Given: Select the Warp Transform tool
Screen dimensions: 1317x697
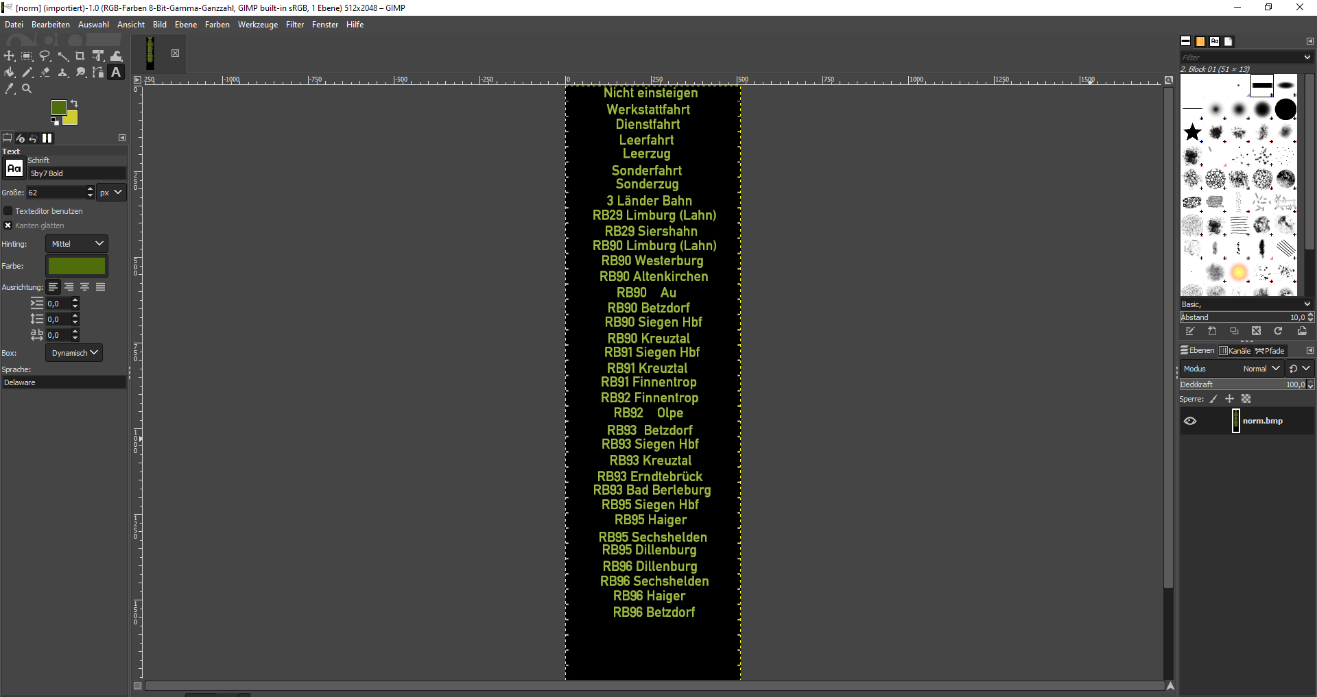Looking at the screenshot, I should coord(117,56).
